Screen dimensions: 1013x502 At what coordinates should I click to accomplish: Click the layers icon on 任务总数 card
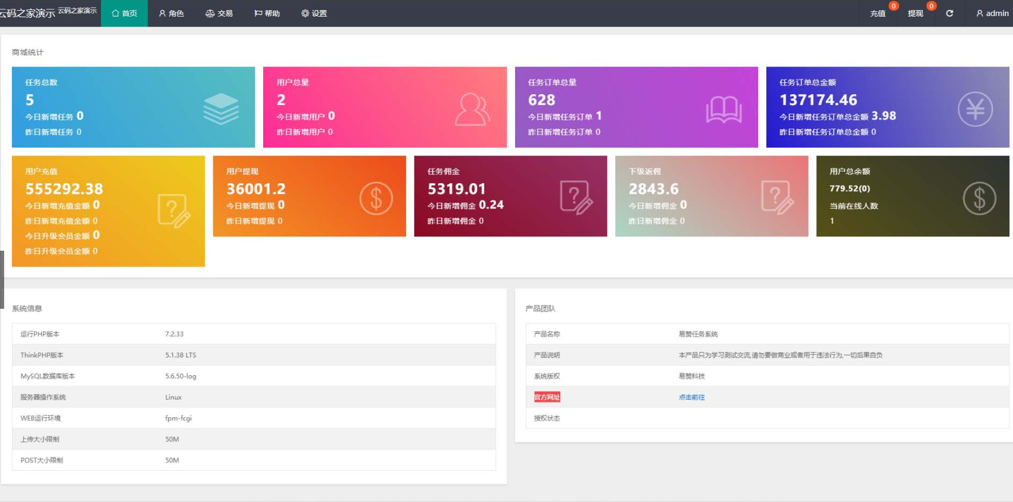[x=221, y=108]
